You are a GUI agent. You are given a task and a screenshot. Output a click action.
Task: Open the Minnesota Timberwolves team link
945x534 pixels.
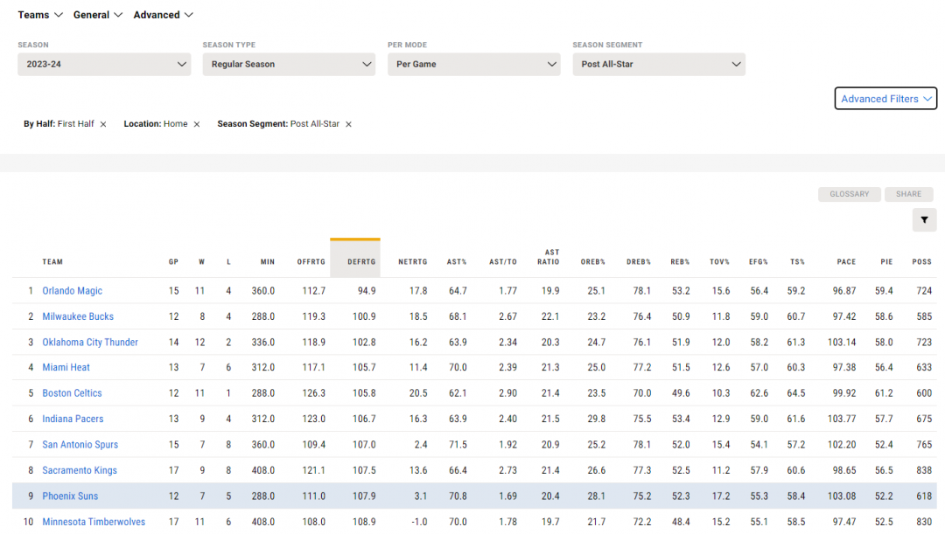(94, 522)
